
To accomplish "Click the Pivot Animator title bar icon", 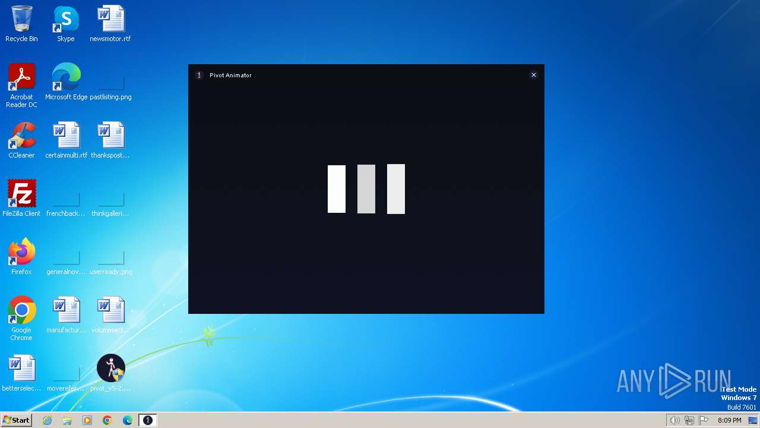I will [199, 75].
